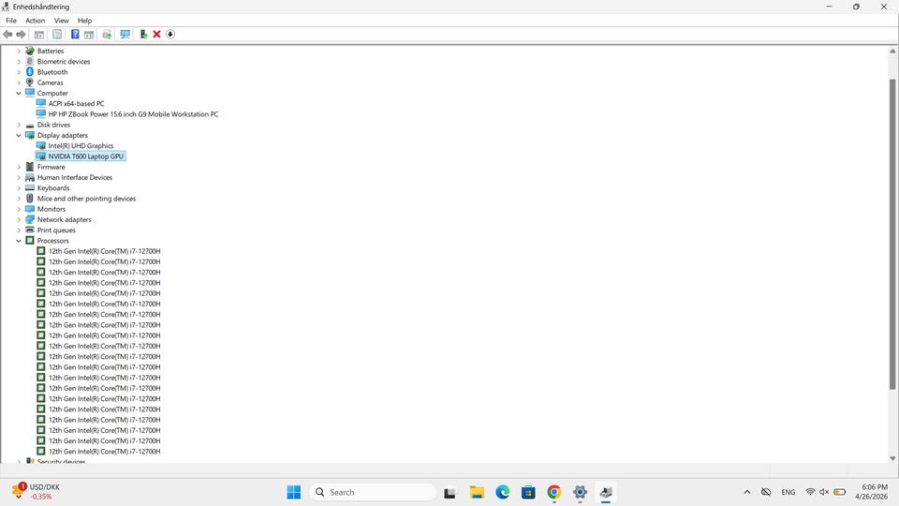This screenshot has width=899, height=506.
Task: Click the printer-style icon with green arrow
Action: 107,35
